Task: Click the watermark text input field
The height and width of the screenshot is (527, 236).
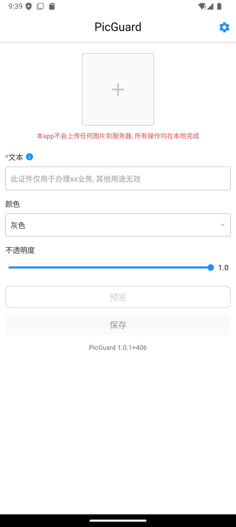Action: (118, 178)
